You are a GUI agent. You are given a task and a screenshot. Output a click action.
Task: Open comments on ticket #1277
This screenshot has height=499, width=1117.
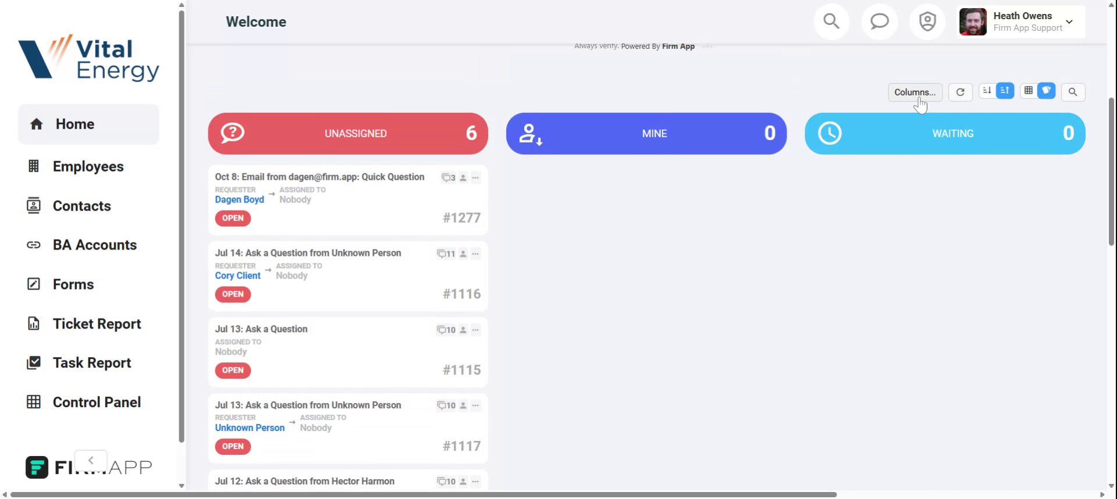point(449,177)
